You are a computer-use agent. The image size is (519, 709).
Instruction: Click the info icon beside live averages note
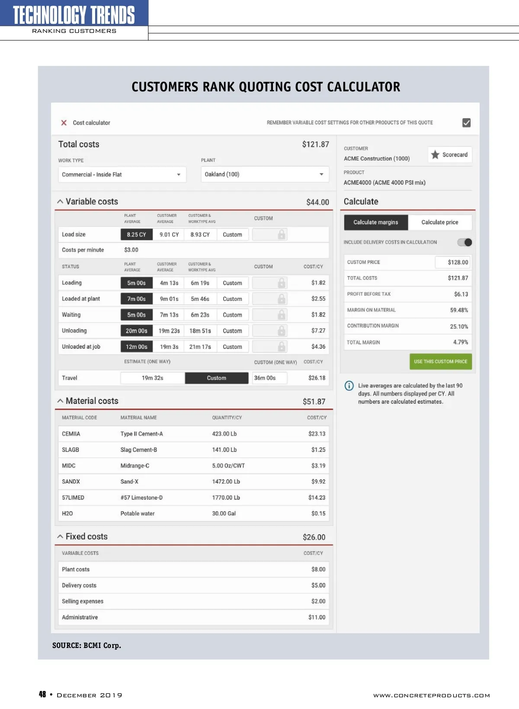[x=349, y=386]
